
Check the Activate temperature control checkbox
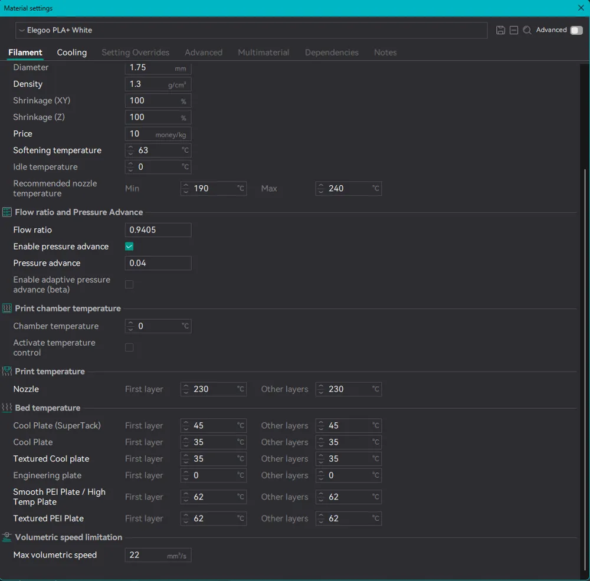pyautogui.click(x=129, y=347)
